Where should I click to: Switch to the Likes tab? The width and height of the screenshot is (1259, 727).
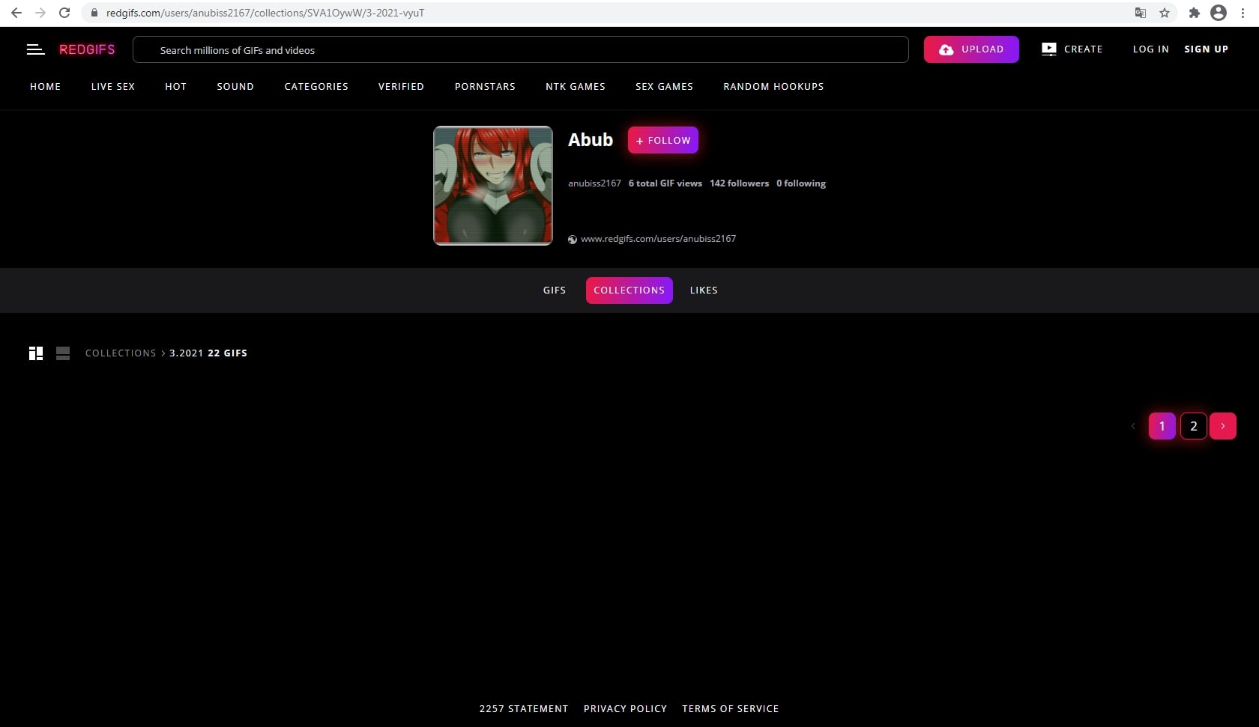(704, 291)
